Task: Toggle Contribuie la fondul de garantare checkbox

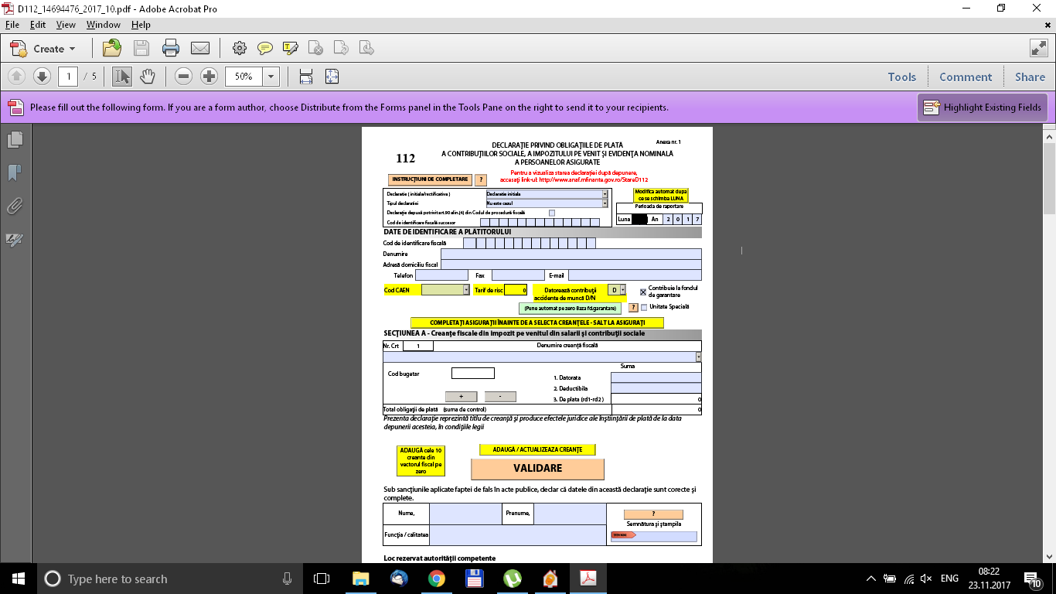Action: 643,292
